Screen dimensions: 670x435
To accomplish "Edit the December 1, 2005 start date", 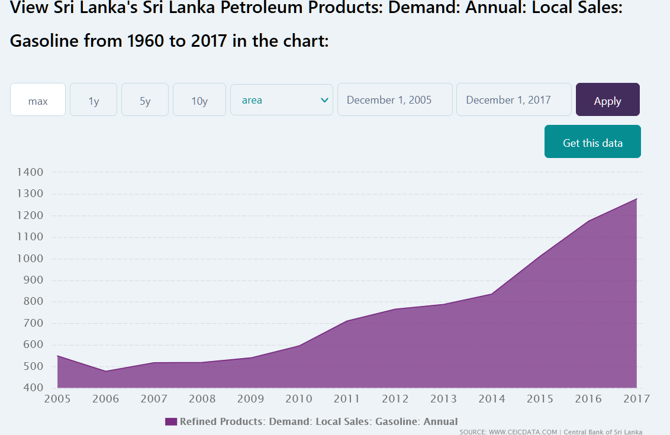I will tap(395, 99).
